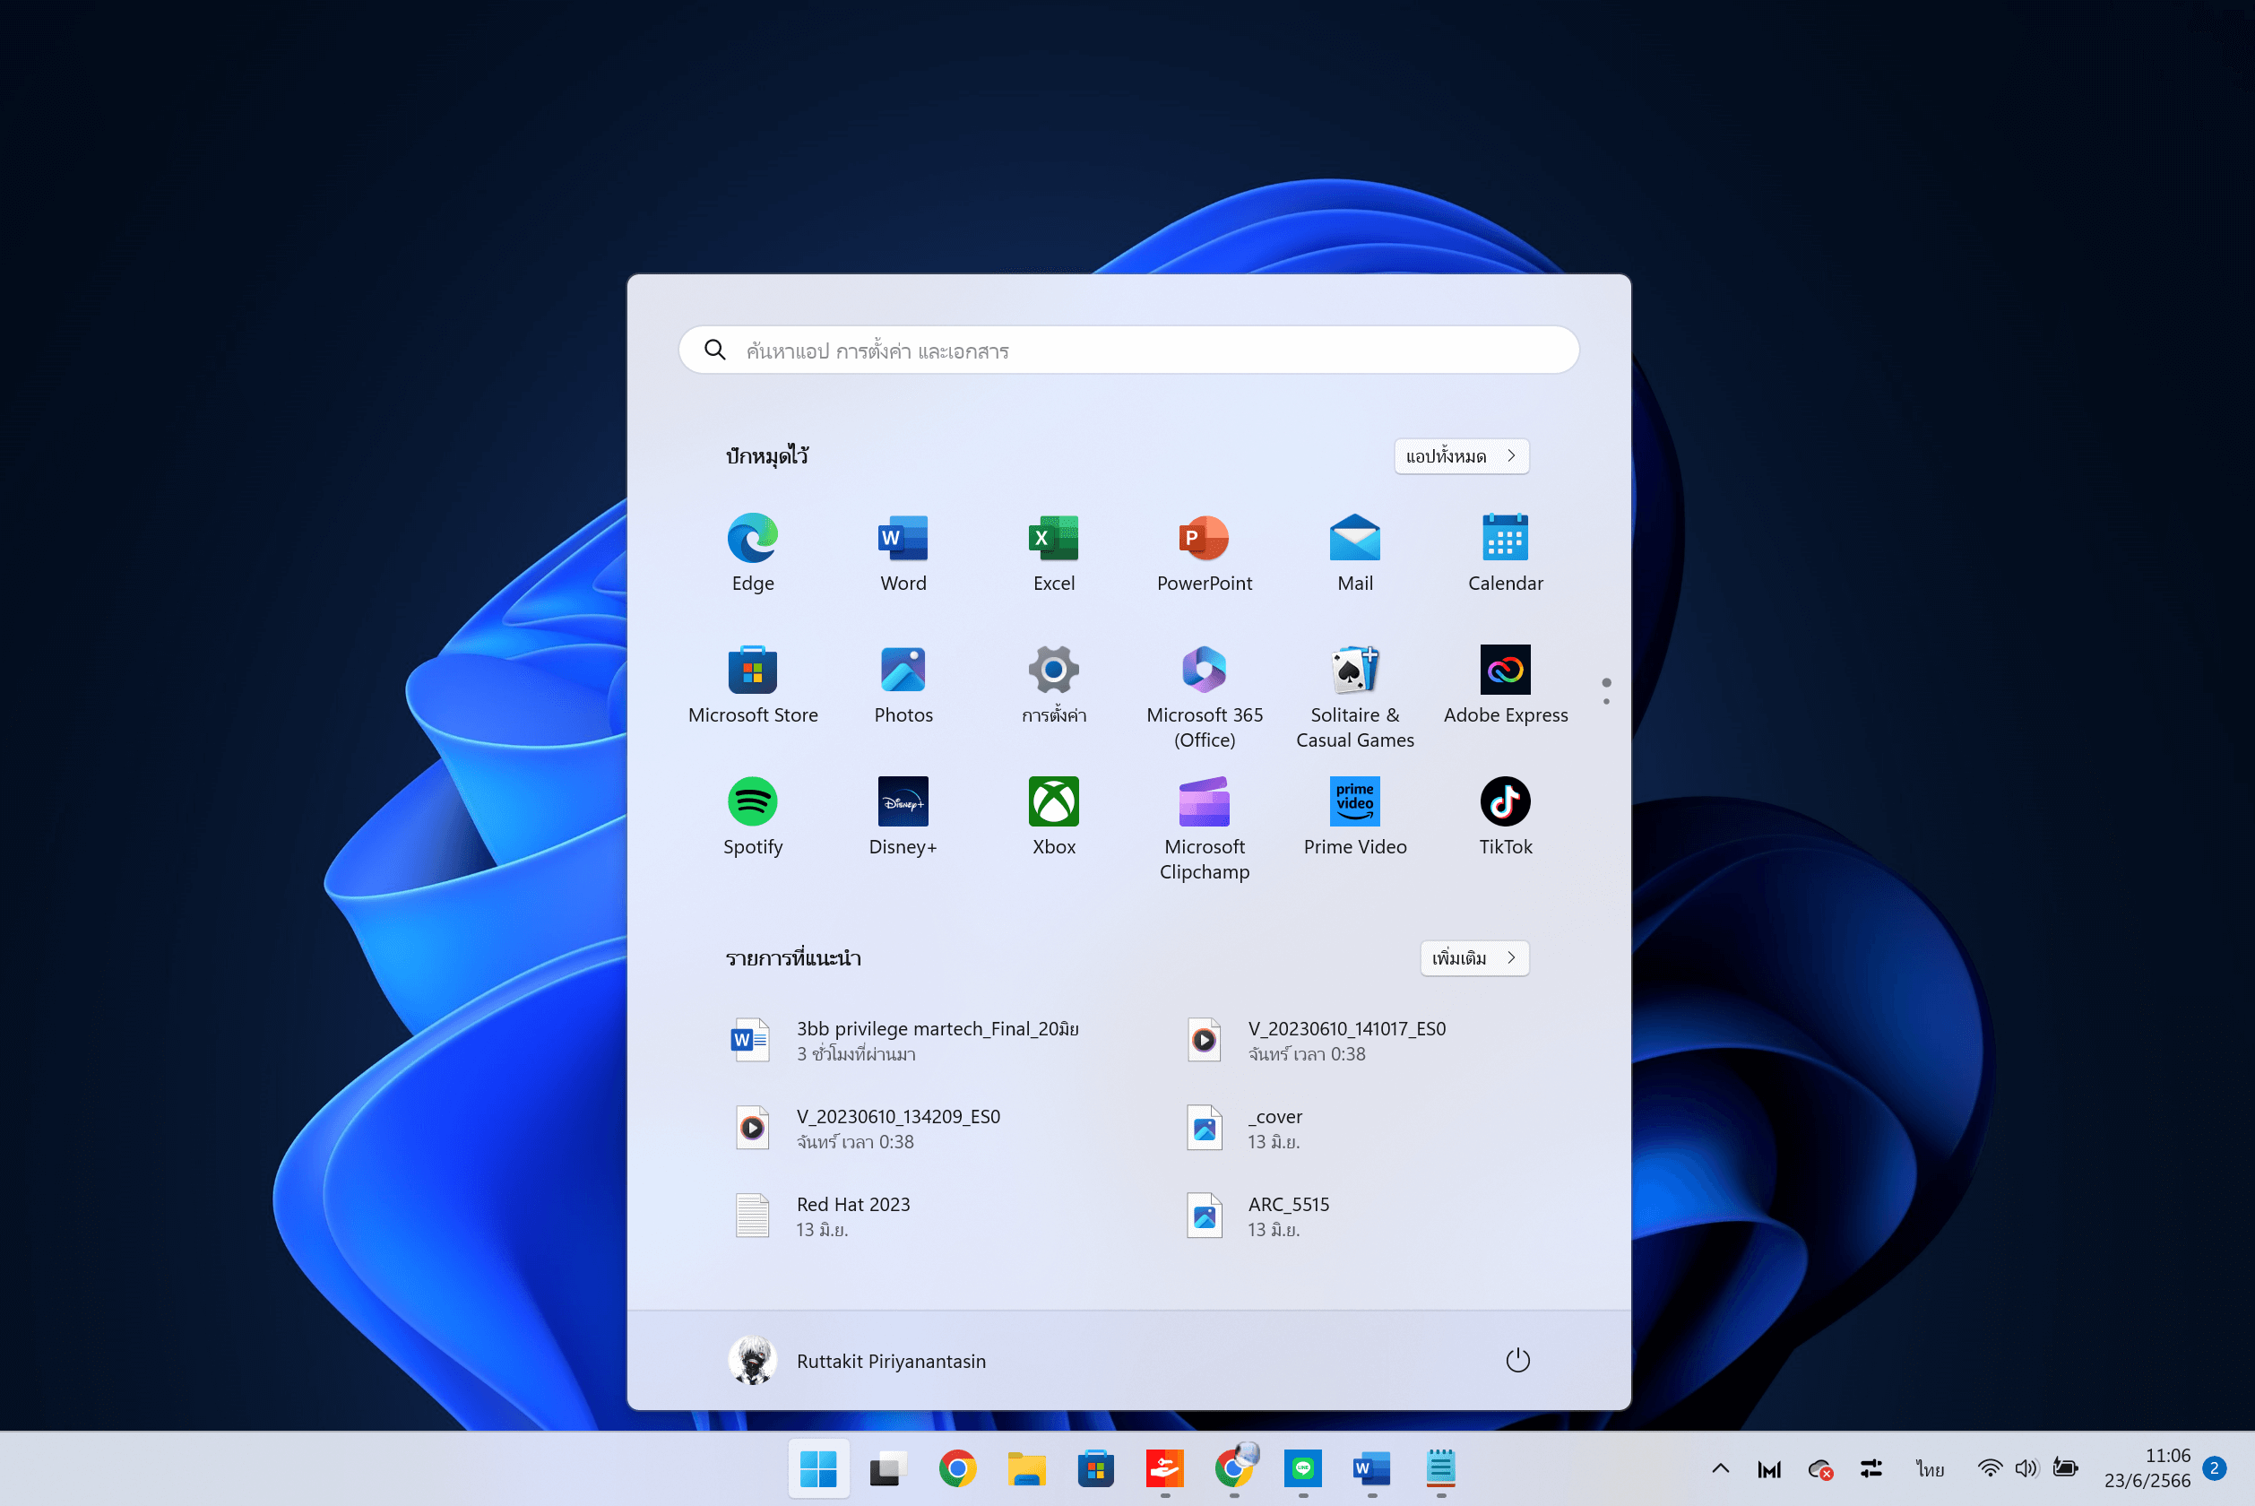Open Notepad from the taskbar
Image resolution: width=2255 pixels, height=1506 pixels.
point(1441,1467)
